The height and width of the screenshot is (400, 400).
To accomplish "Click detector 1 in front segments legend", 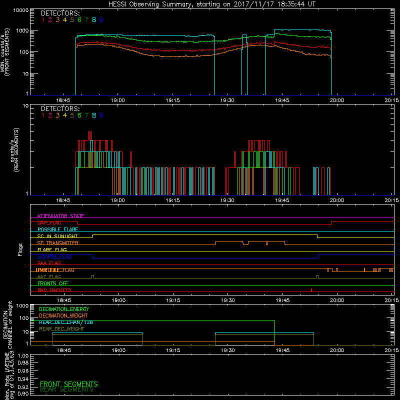I will (x=43, y=20).
